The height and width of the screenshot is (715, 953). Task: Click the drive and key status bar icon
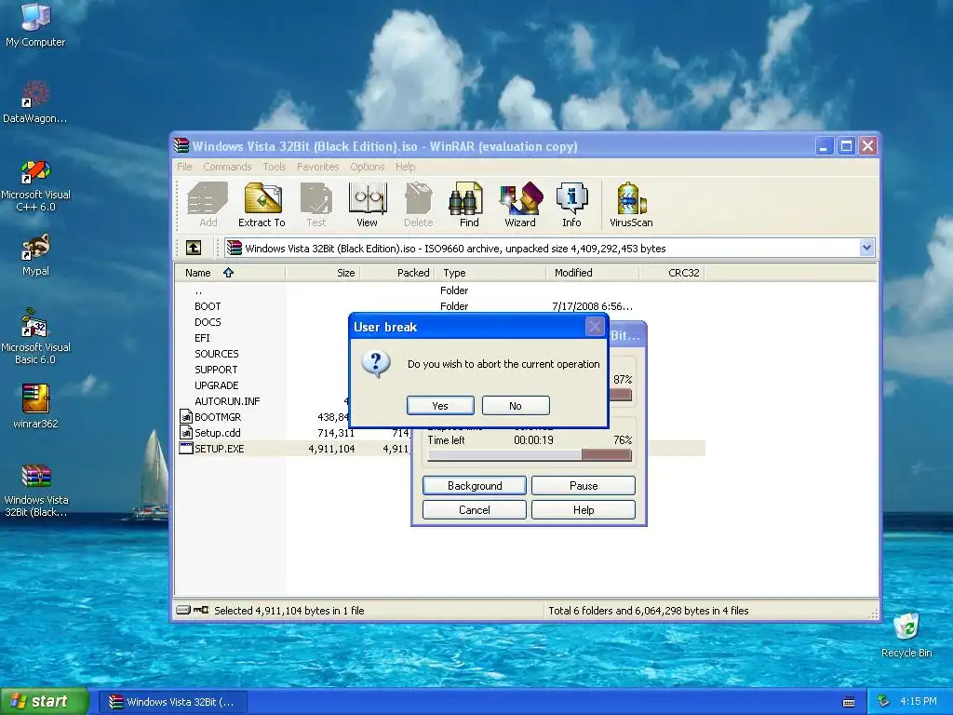pyautogui.click(x=193, y=610)
